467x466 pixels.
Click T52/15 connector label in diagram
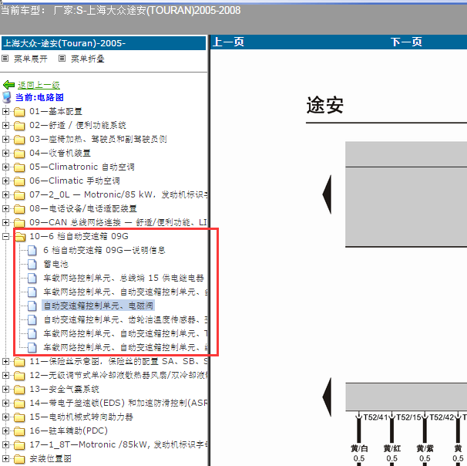(408, 417)
